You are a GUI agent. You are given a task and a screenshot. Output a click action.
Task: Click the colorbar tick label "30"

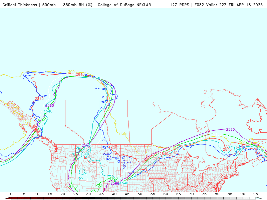pos(88,194)
